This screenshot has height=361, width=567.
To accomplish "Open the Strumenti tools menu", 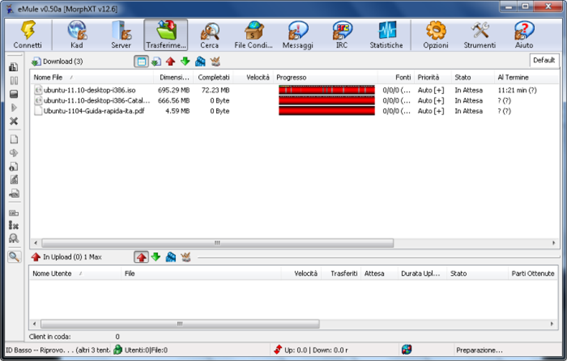I will coord(480,34).
